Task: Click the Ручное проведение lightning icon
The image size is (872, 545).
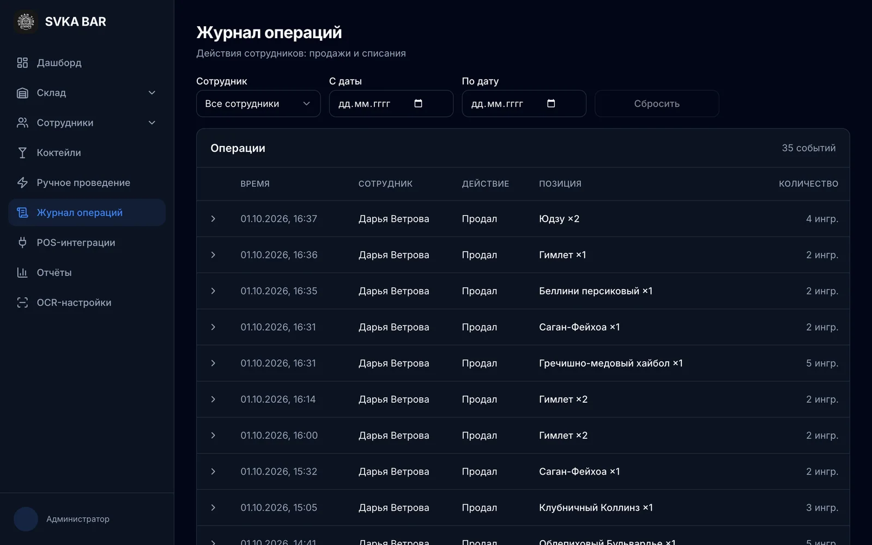Action: click(x=22, y=183)
